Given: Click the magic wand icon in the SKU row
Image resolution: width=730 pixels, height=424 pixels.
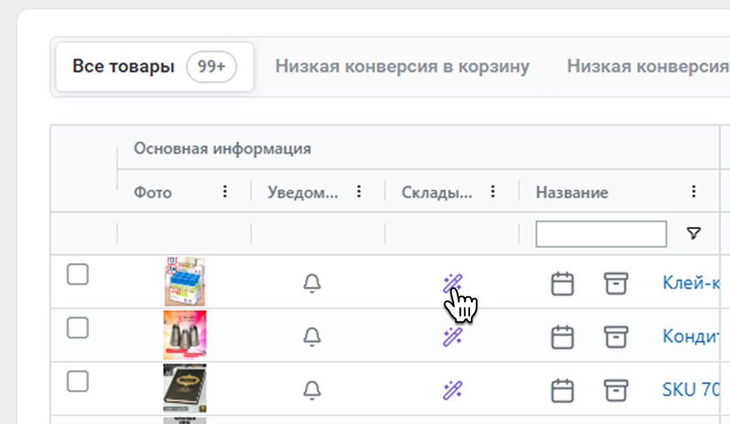Looking at the screenshot, I should tap(453, 390).
